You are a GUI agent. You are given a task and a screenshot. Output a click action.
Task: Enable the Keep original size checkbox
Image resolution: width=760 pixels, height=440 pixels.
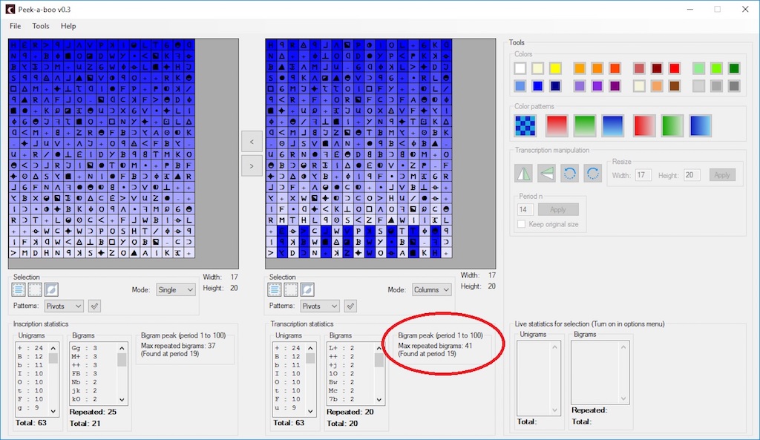[522, 224]
